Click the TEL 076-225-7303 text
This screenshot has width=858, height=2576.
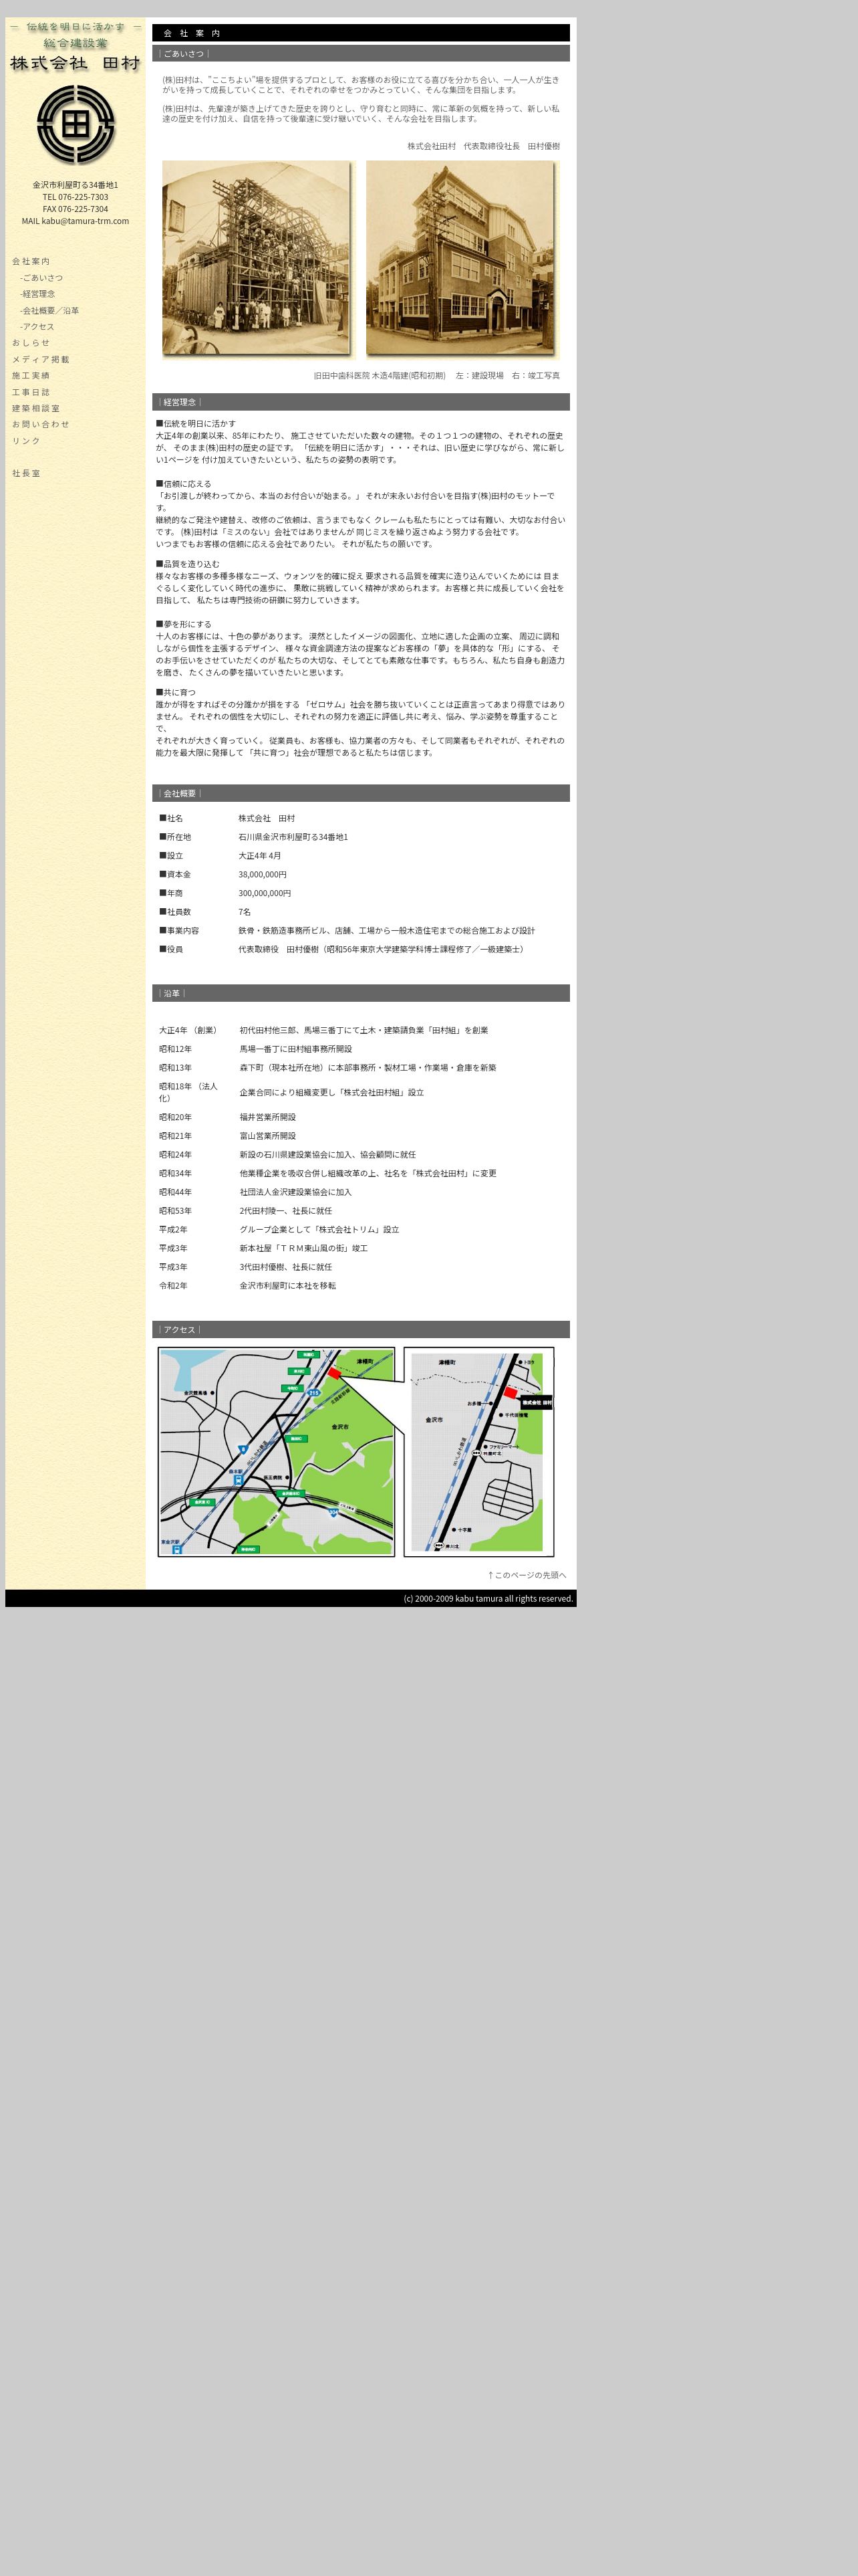pyautogui.click(x=75, y=197)
